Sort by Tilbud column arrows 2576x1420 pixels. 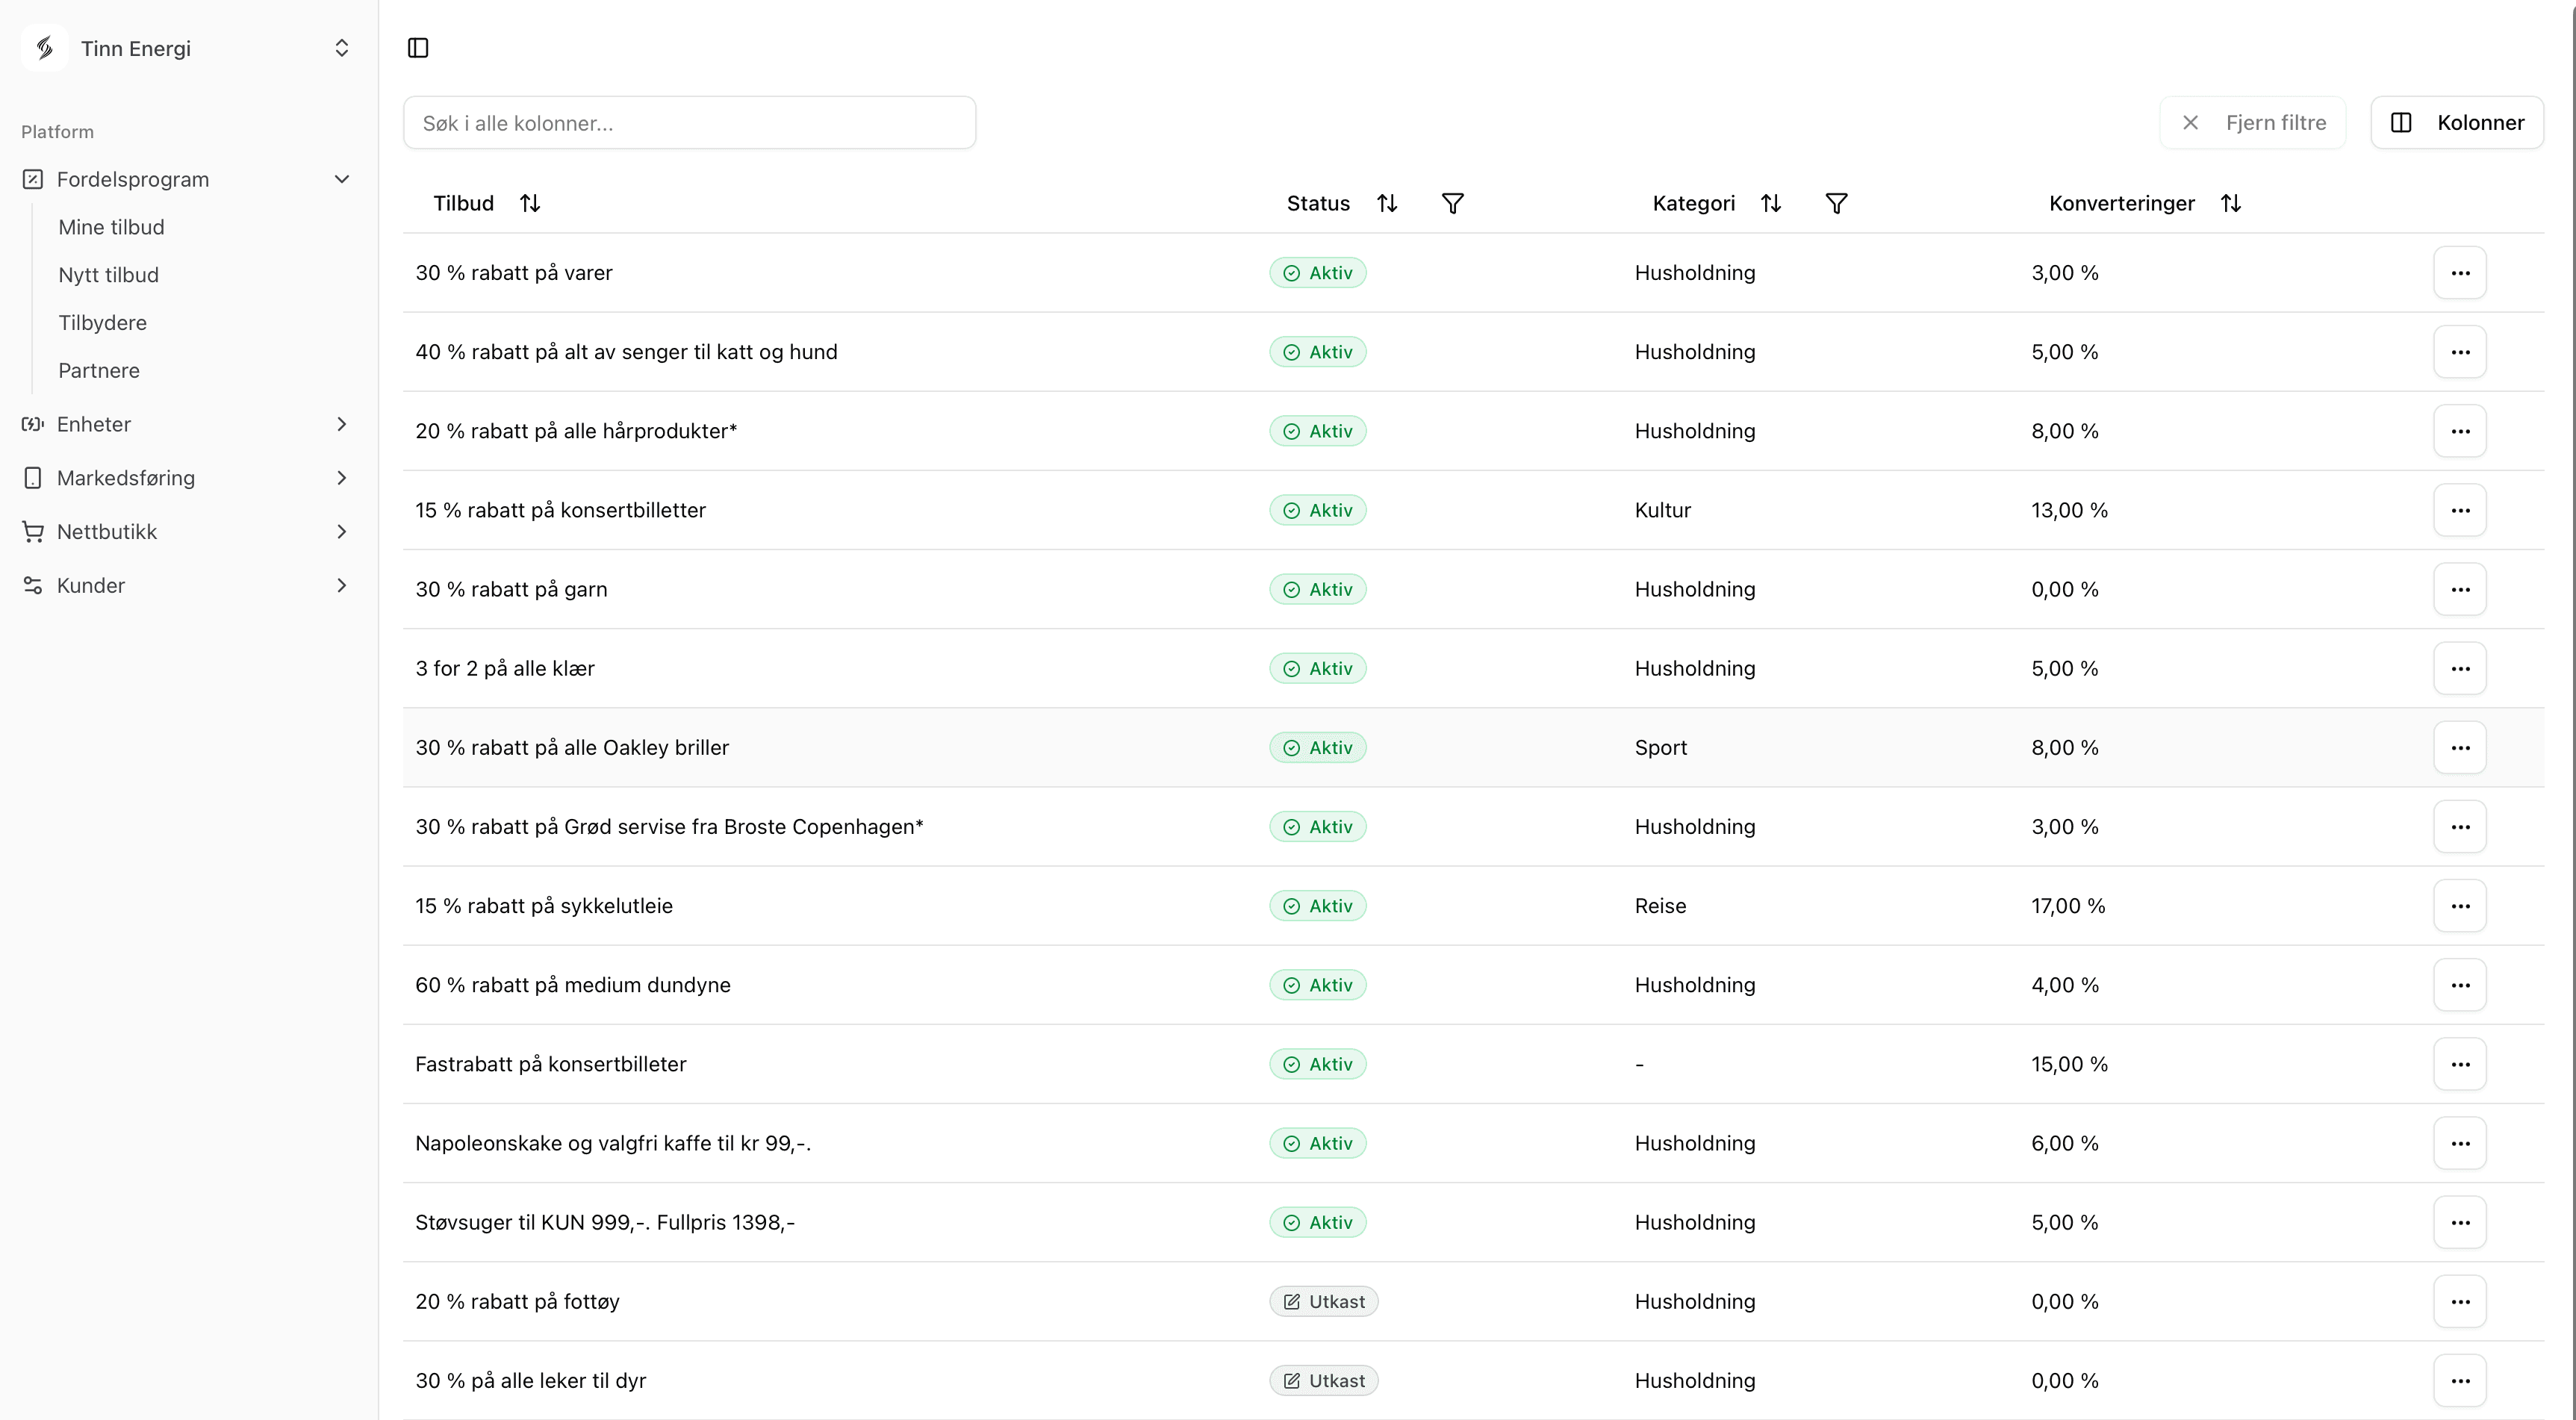point(530,204)
